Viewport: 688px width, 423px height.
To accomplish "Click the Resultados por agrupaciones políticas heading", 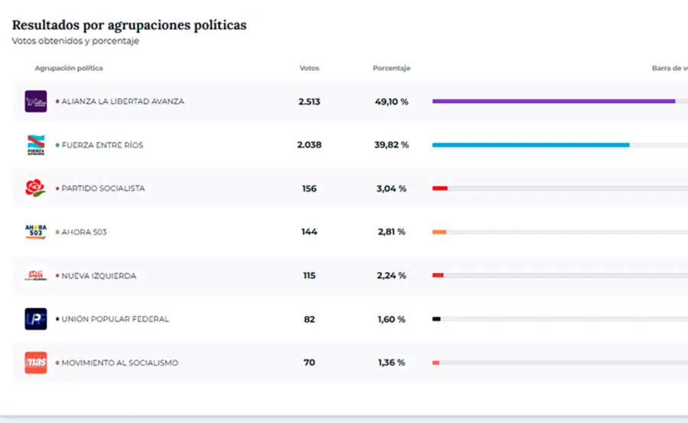I will pyautogui.click(x=129, y=25).
